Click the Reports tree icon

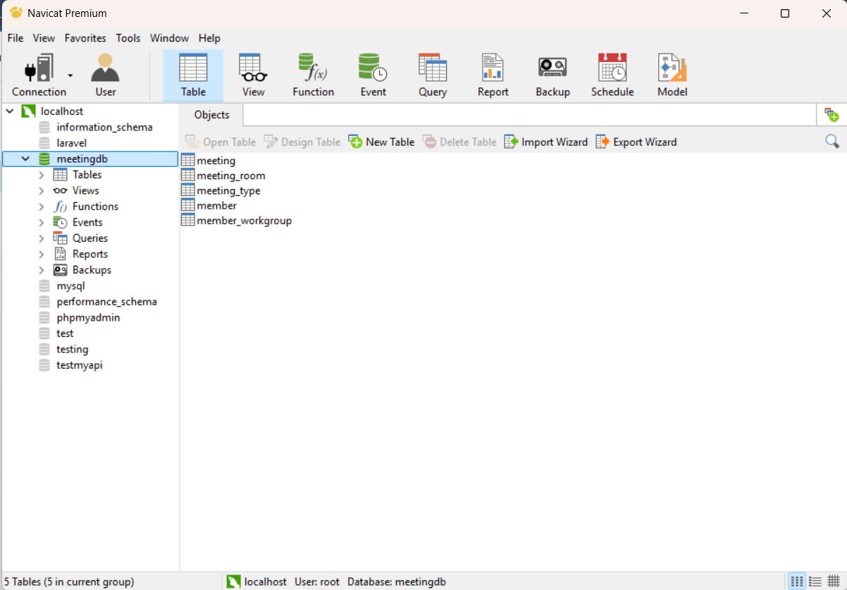pyautogui.click(x=61, y=254)
